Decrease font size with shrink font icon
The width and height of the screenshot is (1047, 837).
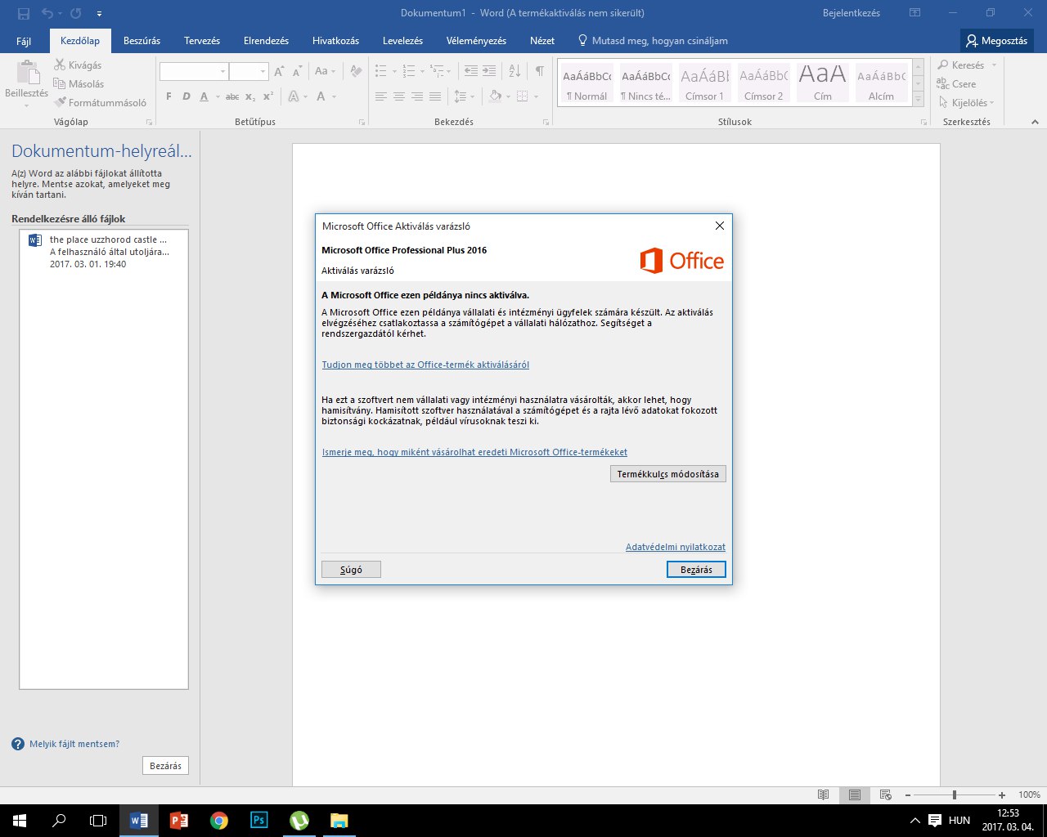pyautogui.click(x=297, y=72)
